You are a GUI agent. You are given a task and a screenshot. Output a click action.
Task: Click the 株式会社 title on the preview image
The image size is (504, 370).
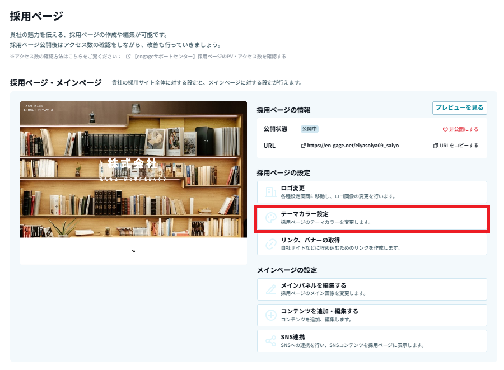132,163
